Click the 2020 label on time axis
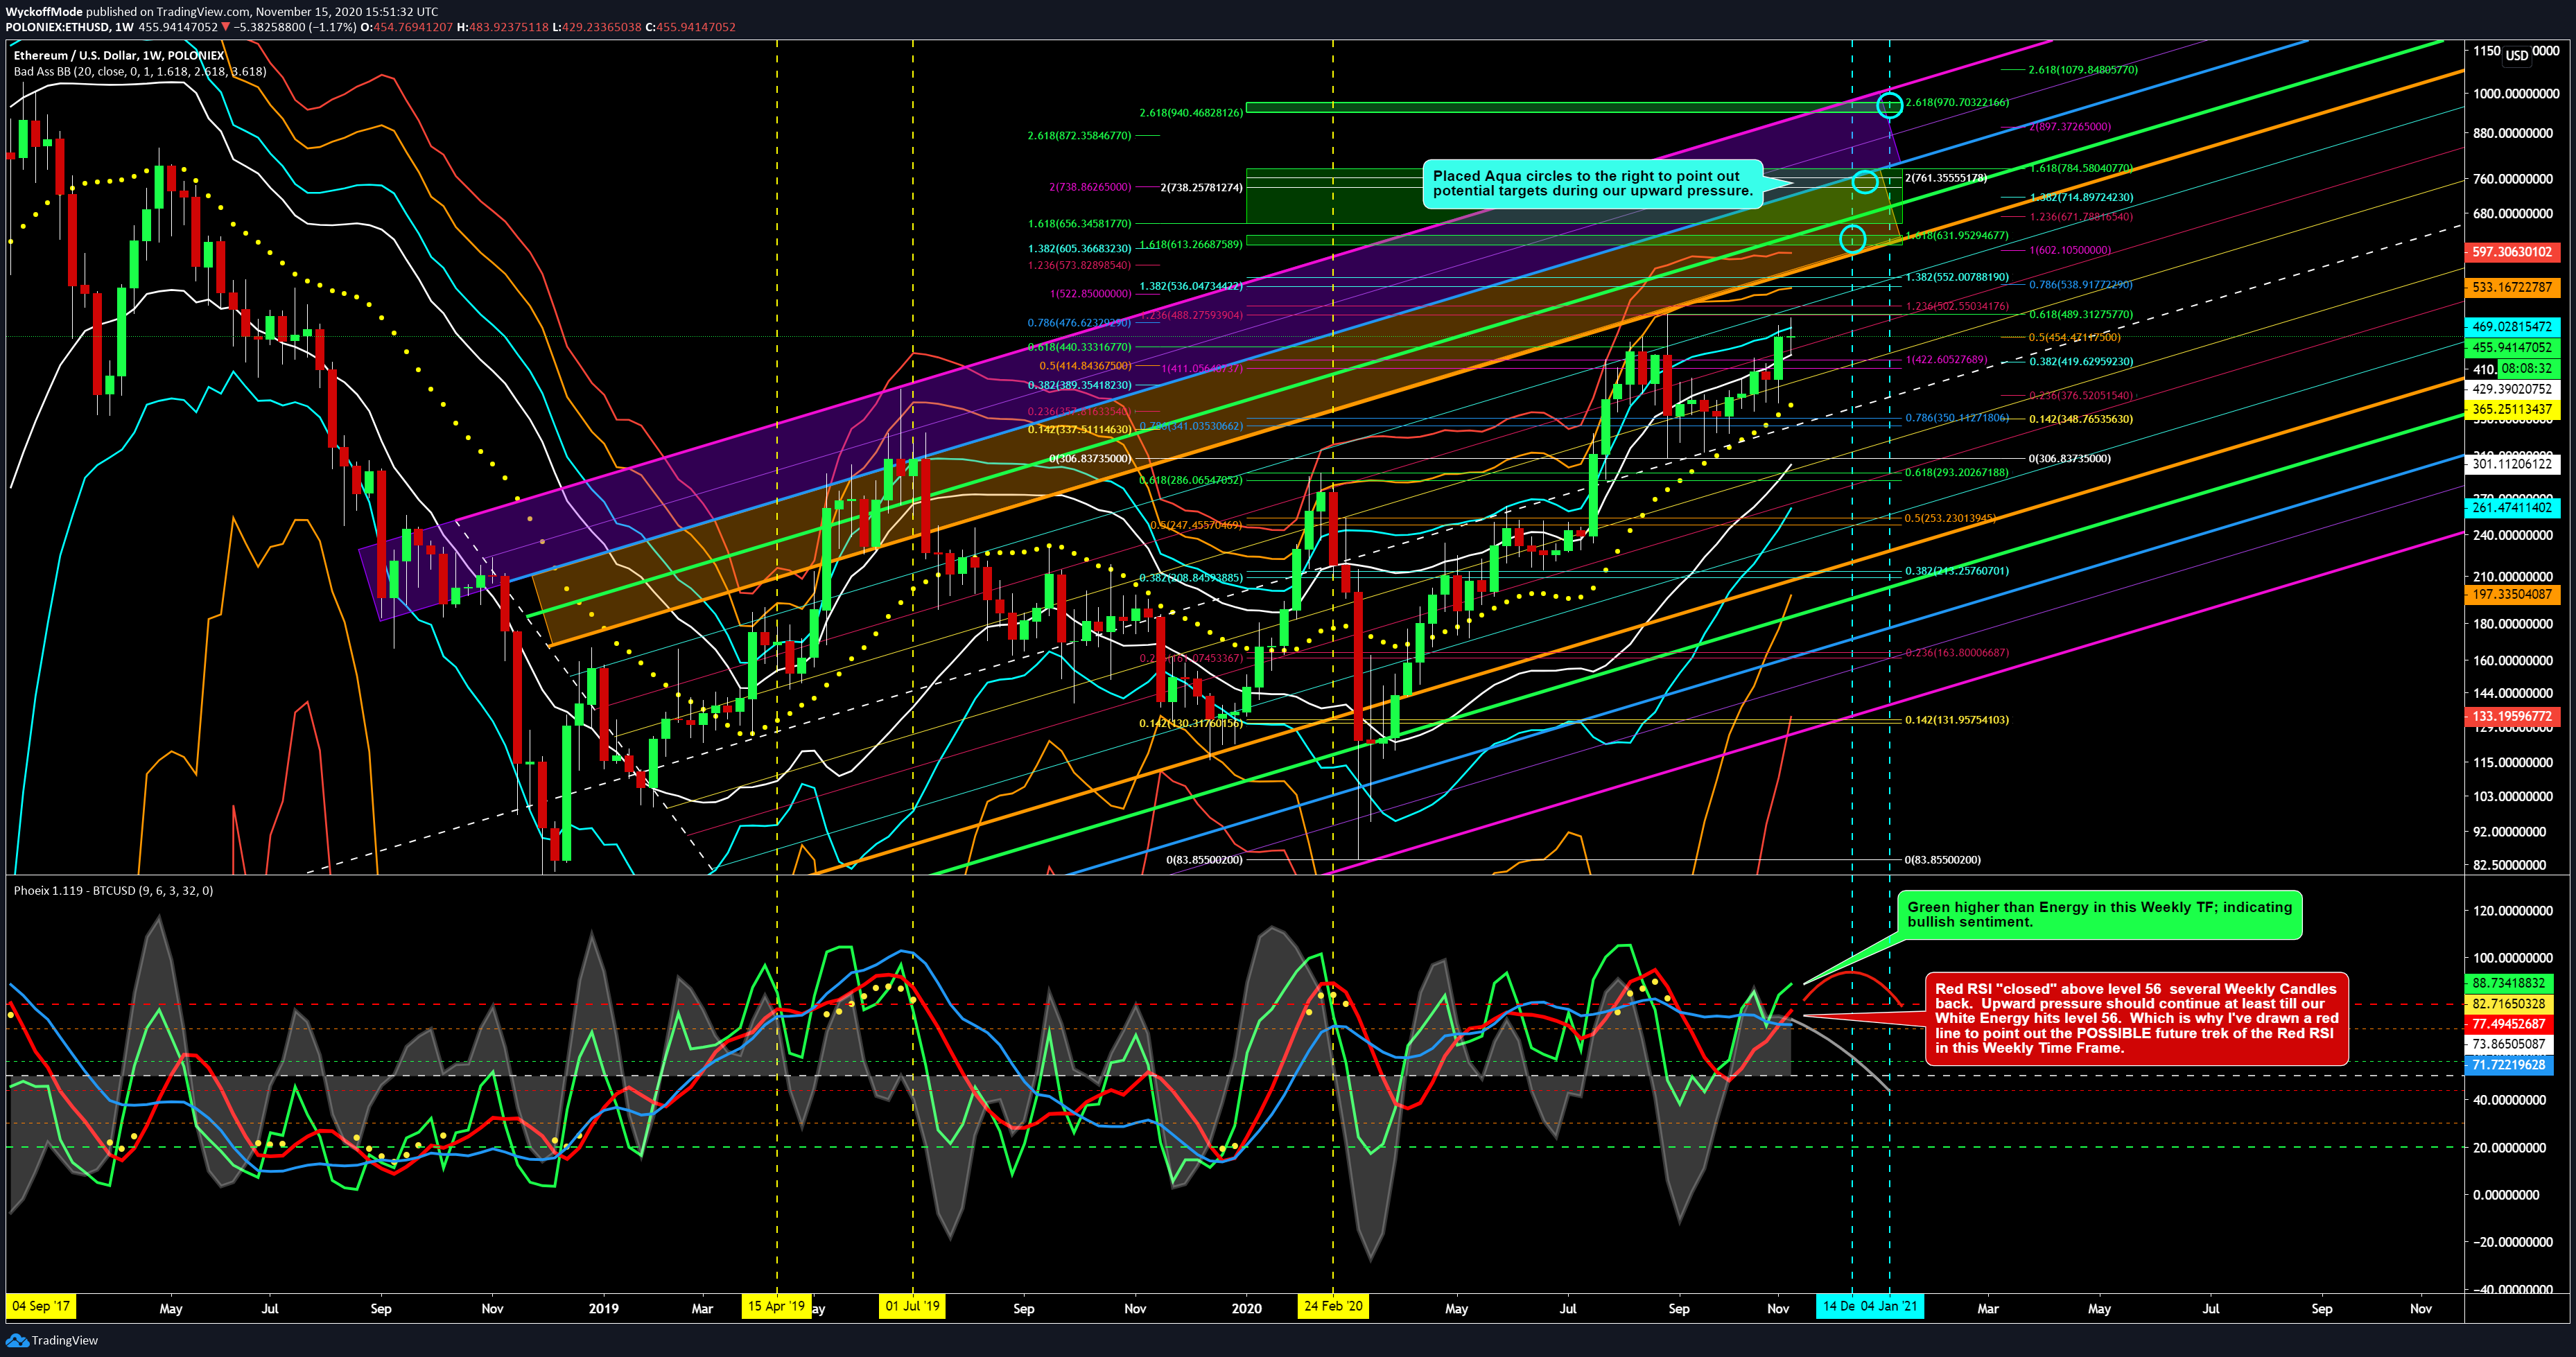Image resolution: width=2576 pixels, height=1357 pixels. pos(1246,1308)
